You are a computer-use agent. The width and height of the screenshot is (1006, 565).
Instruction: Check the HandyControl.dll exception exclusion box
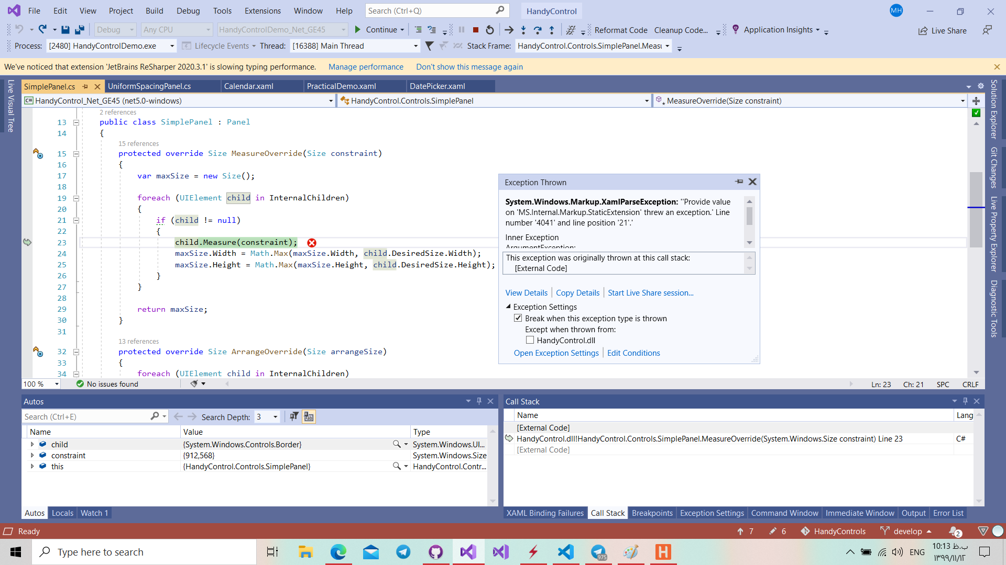tap(530, 340)
